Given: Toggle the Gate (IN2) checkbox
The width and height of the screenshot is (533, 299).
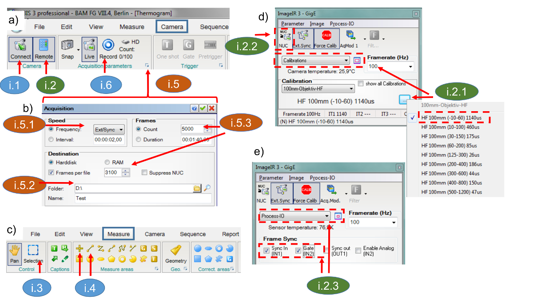Looking at the screenshot, I should tap(298, 250).
